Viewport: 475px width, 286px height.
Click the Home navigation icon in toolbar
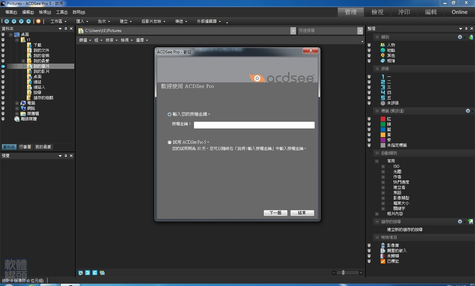[7, 21]
